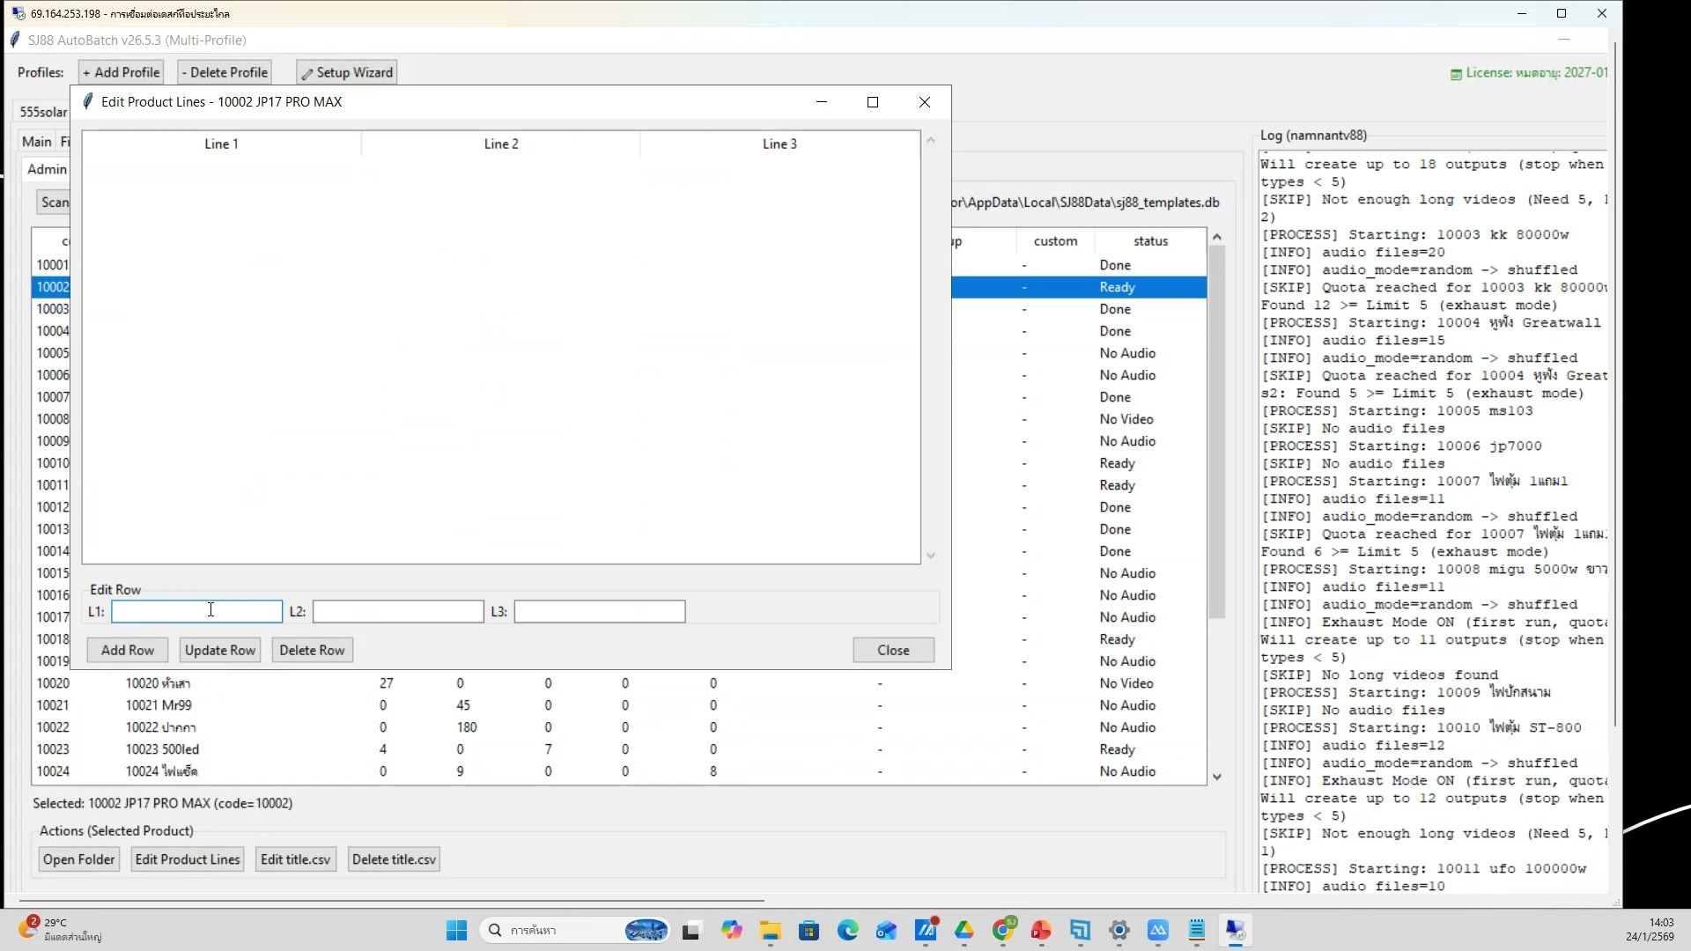Open Google Drive from the taskbar
This screenshot has height=951, width=1691.
coord(965,931)
